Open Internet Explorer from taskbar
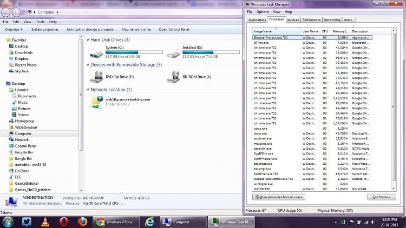The image size is (406, 228). pyautogui.click(x=149, y=222)
